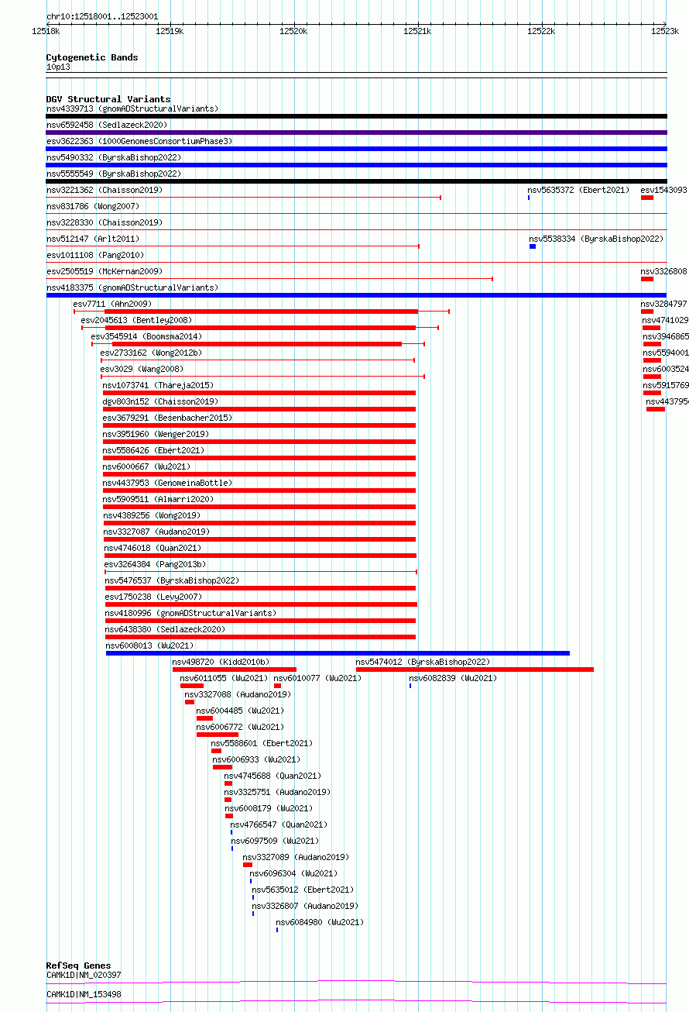689x1012 pixels.
Task: Click nsv5635372 (Ebert2021) label
Action: tap(578, 190)
